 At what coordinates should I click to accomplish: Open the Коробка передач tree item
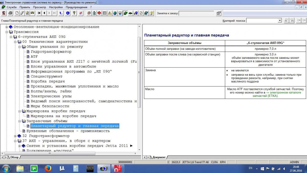point(48,81)
